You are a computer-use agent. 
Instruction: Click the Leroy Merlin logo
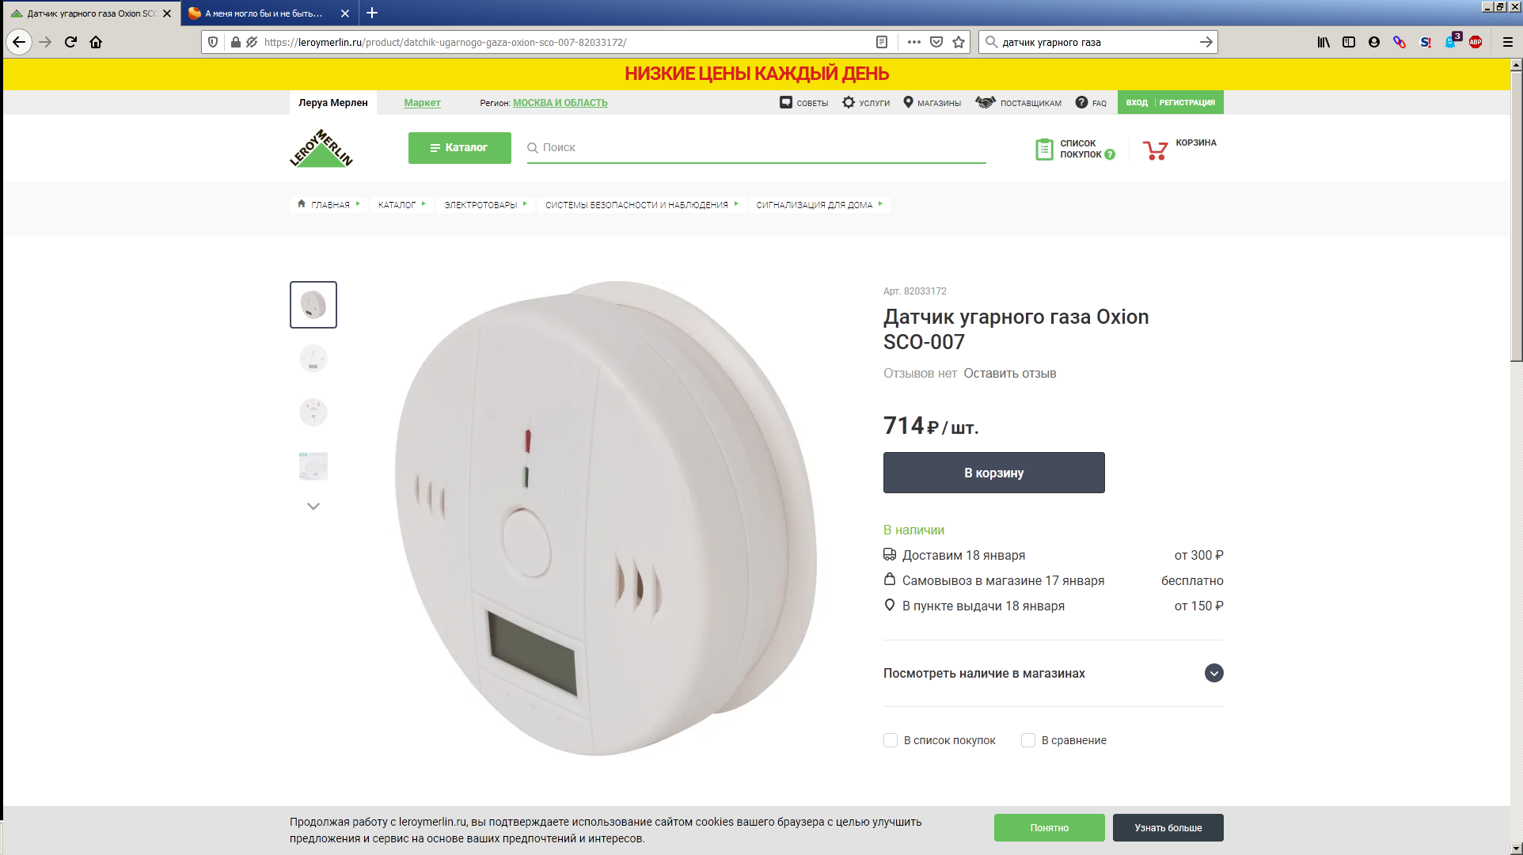pos(321,148)
